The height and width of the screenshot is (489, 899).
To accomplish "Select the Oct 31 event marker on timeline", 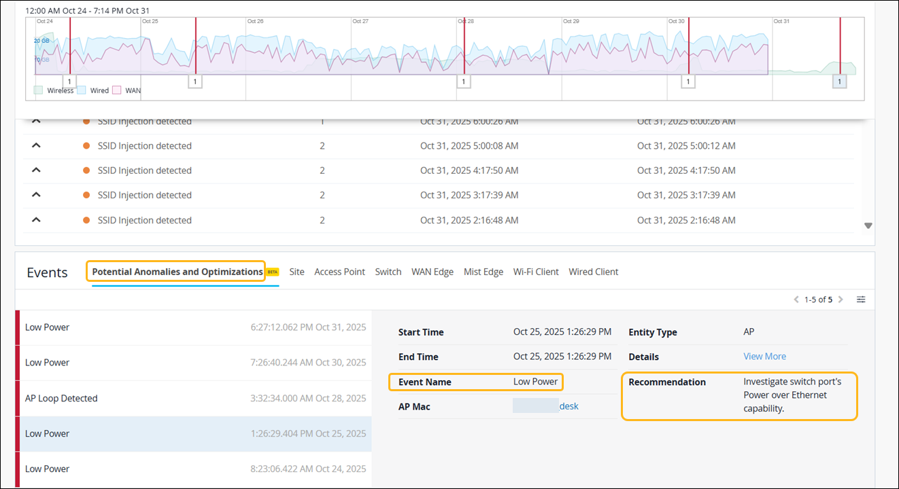I will [x=840, y=81].
